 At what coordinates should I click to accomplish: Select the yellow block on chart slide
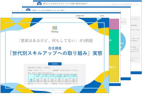click(114, 68)
